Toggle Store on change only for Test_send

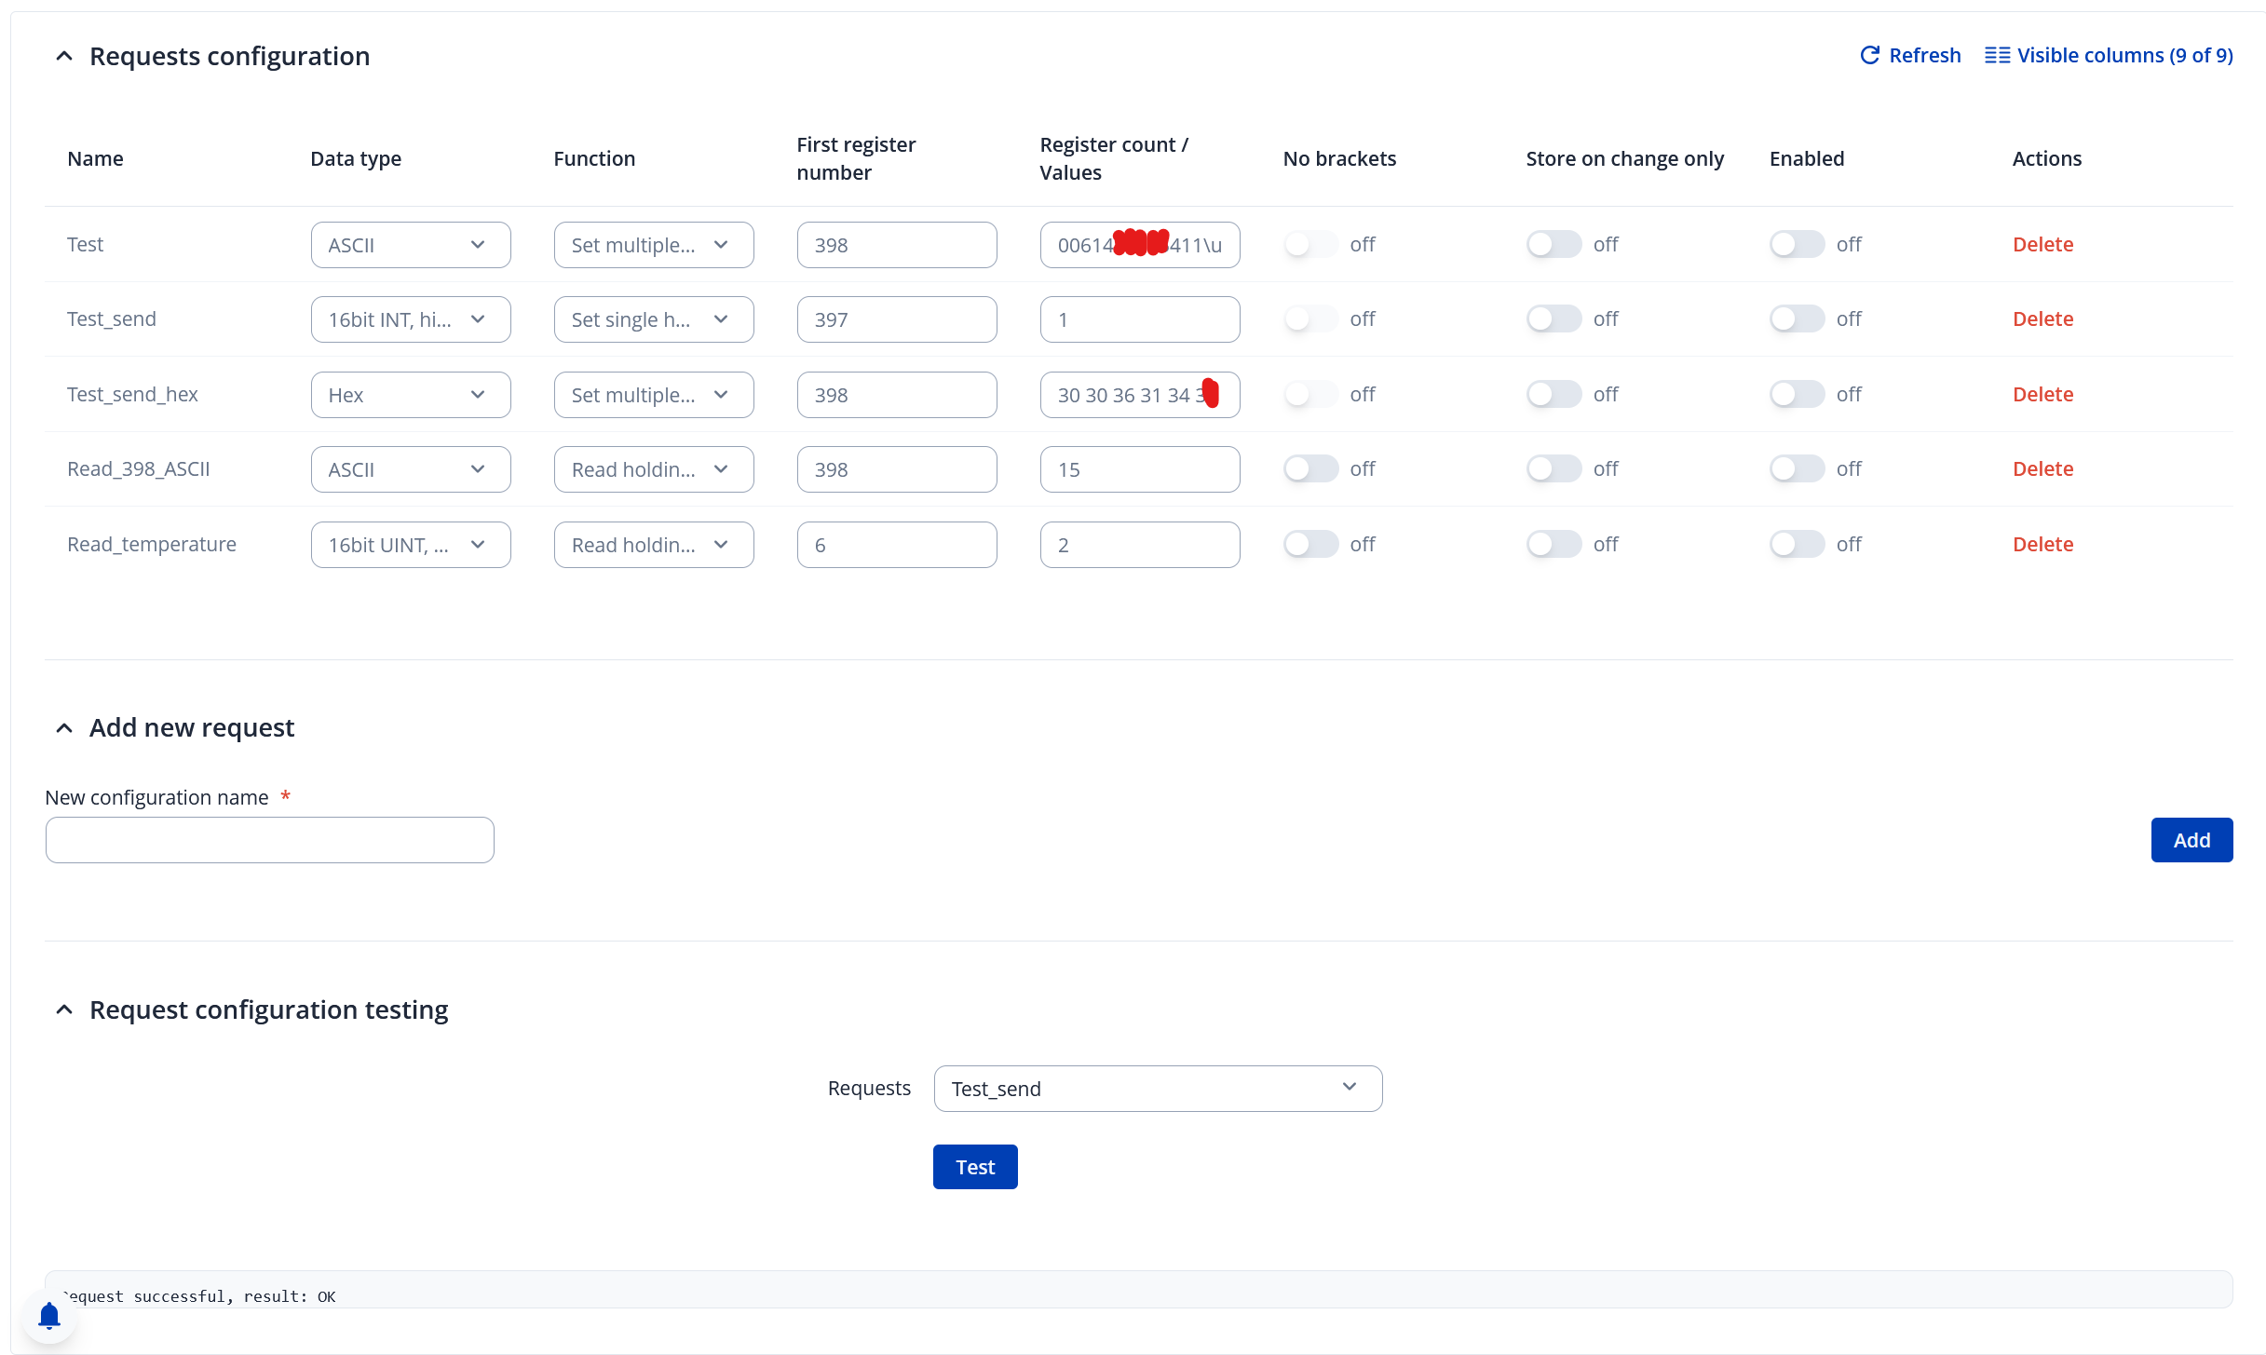[1553, 319]
